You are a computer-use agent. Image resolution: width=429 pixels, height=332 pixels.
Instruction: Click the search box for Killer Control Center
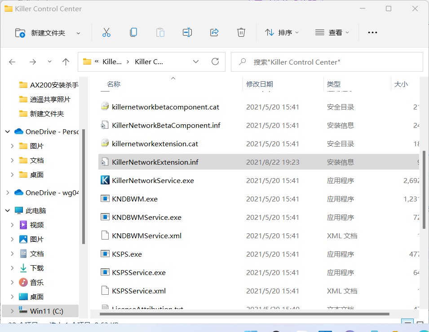pyautogui.click(x=327, y=62)
